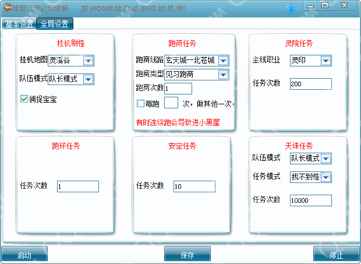Toggle the 捕捉宝宝 checkbox
This screenshot has width=361, height=264.
point(24,99)
